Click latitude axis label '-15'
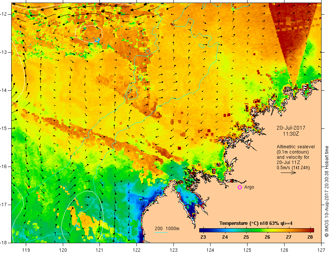329x254 pixels. click(4, 128)
